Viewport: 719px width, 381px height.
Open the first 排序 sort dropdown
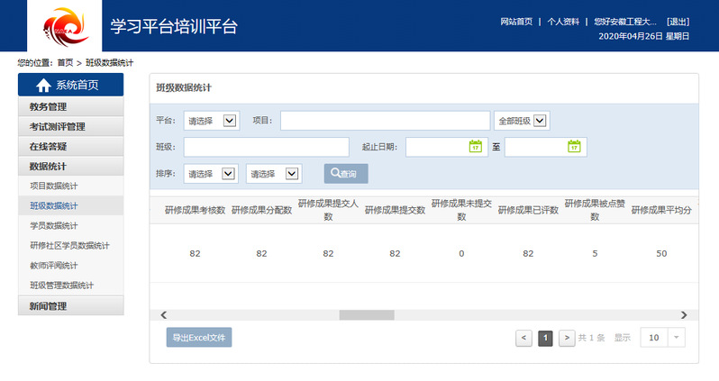[x=211, y=174]
